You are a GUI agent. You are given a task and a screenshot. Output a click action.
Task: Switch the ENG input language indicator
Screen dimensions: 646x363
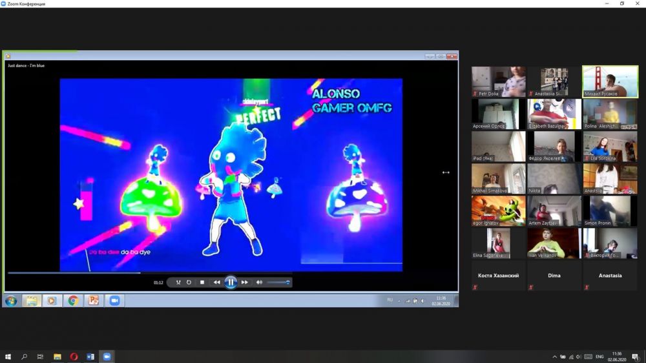click(600, 357)
